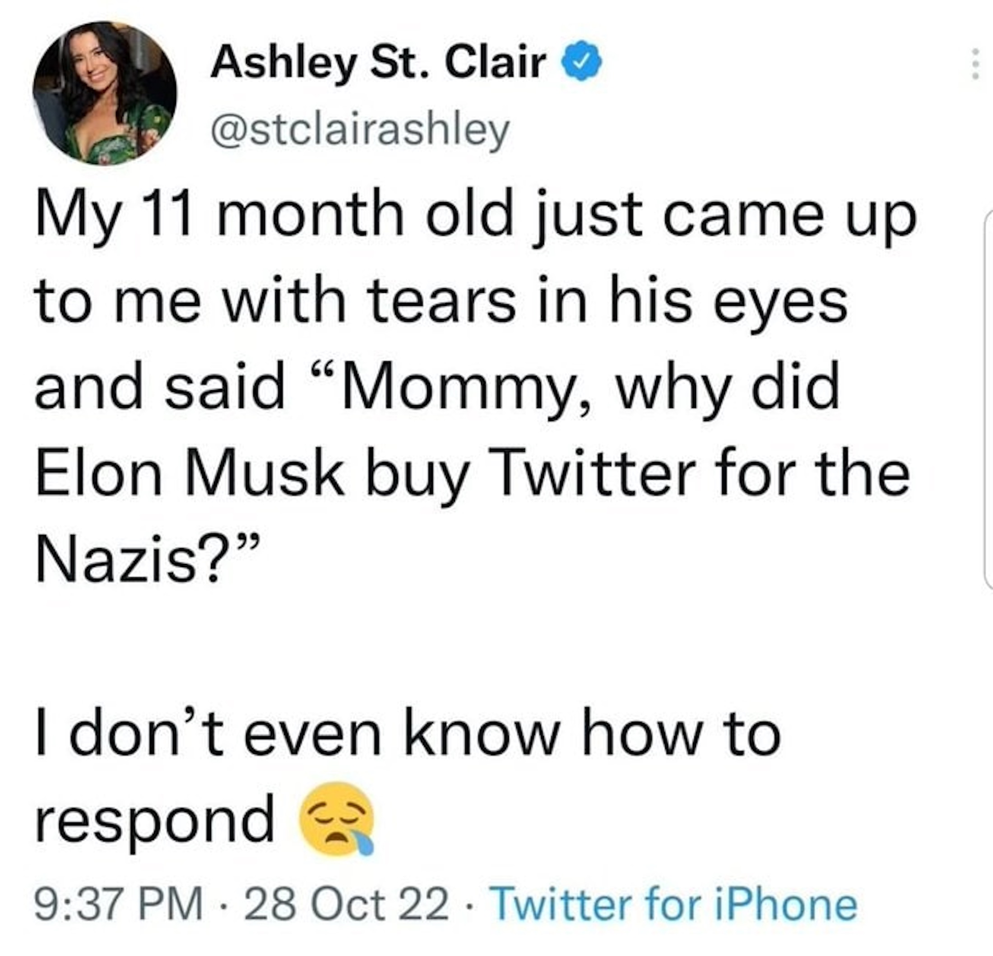
Task: Click the display name Ashley St. Clair
Action: point(378,62)
